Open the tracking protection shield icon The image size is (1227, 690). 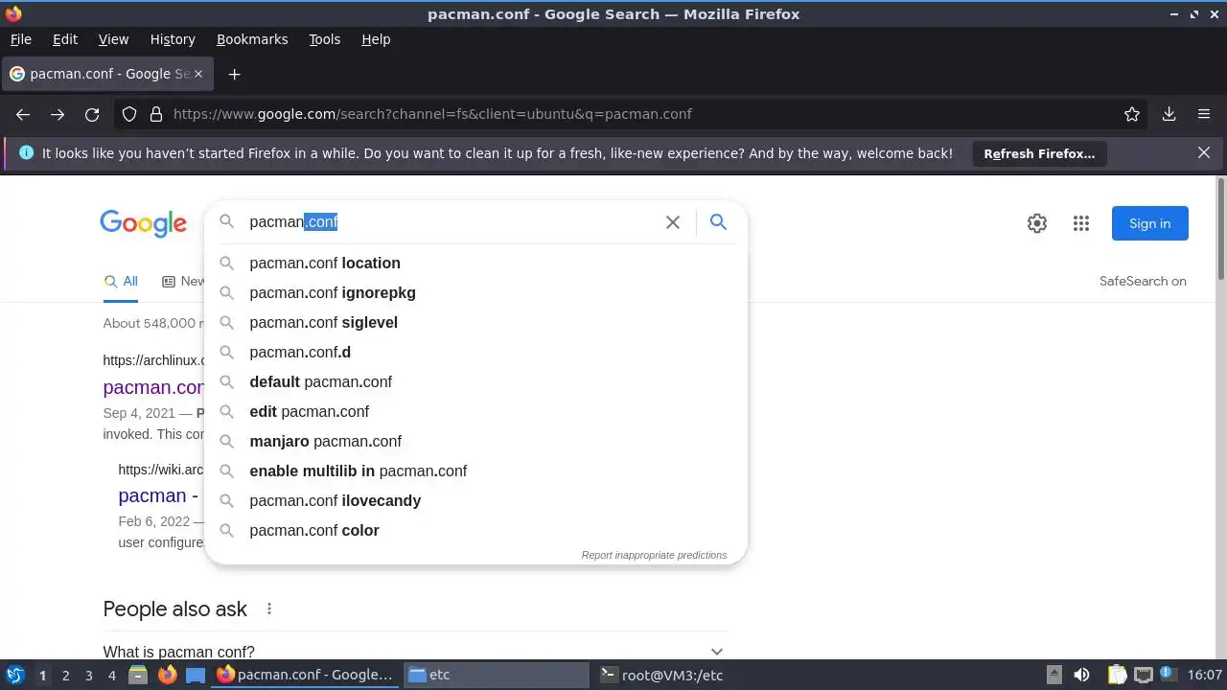point(129,114)
